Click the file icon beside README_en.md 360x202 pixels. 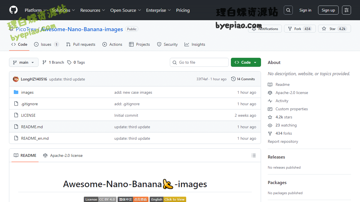pyautogui.click(x=16, y=138)
